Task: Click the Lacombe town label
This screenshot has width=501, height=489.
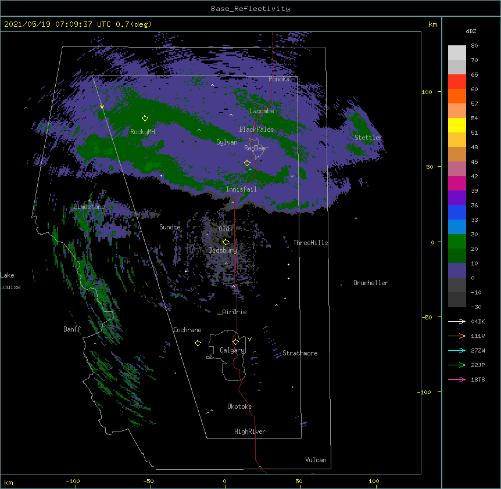Action: [262, 111]
